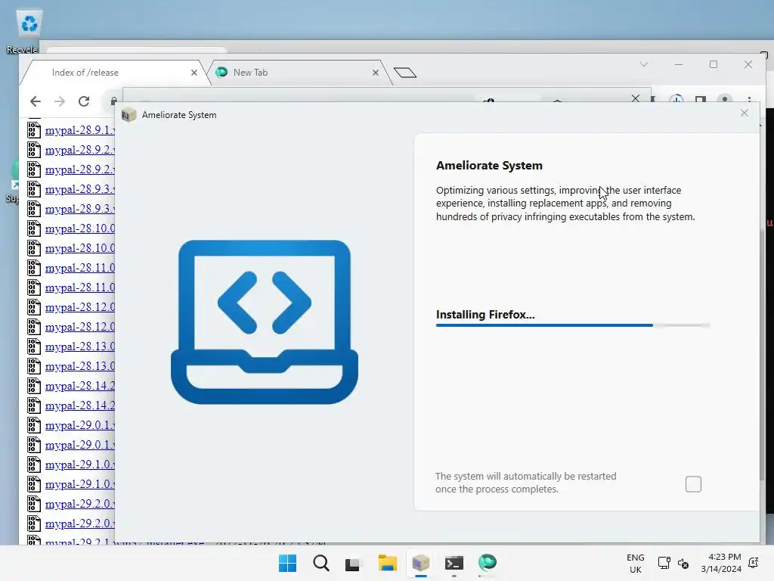The width and height of the screenshot is (774, 581).
Task: Select the Recycle Bin desktop icon
Action: click(x=28, y=32)
